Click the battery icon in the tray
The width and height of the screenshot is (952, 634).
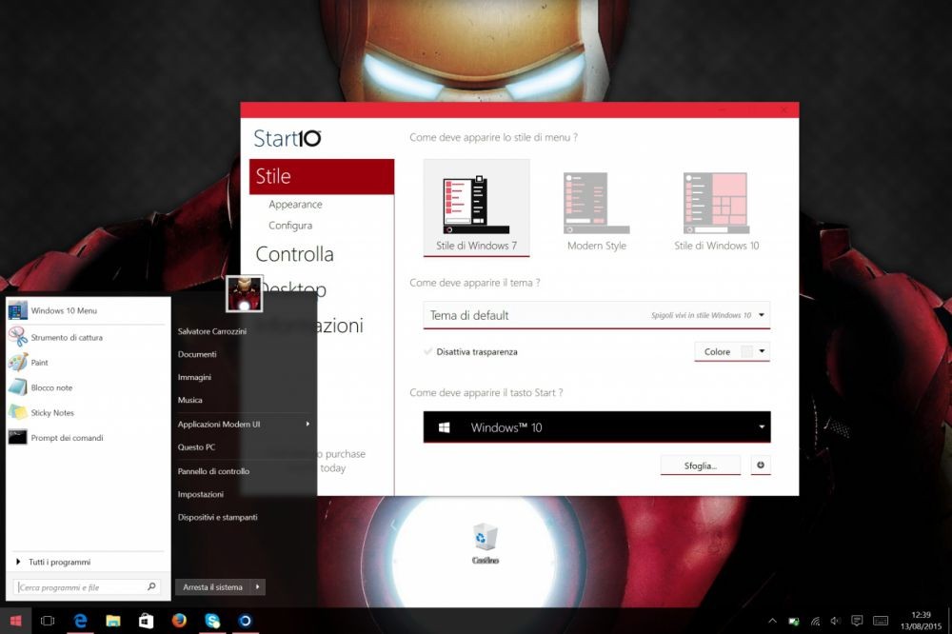coord(794,621)
